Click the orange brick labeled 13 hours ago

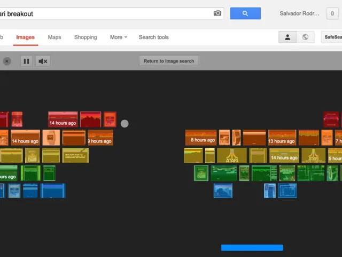(x=282, y=138)
